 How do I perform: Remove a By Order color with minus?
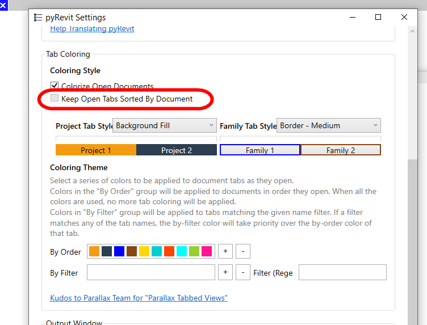(243, 251)
